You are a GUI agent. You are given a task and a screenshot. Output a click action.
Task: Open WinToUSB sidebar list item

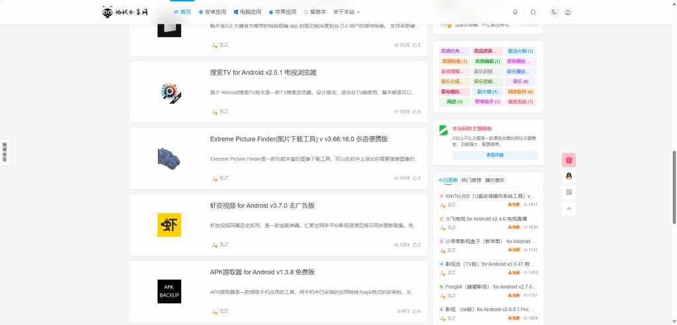pos(490,196)
